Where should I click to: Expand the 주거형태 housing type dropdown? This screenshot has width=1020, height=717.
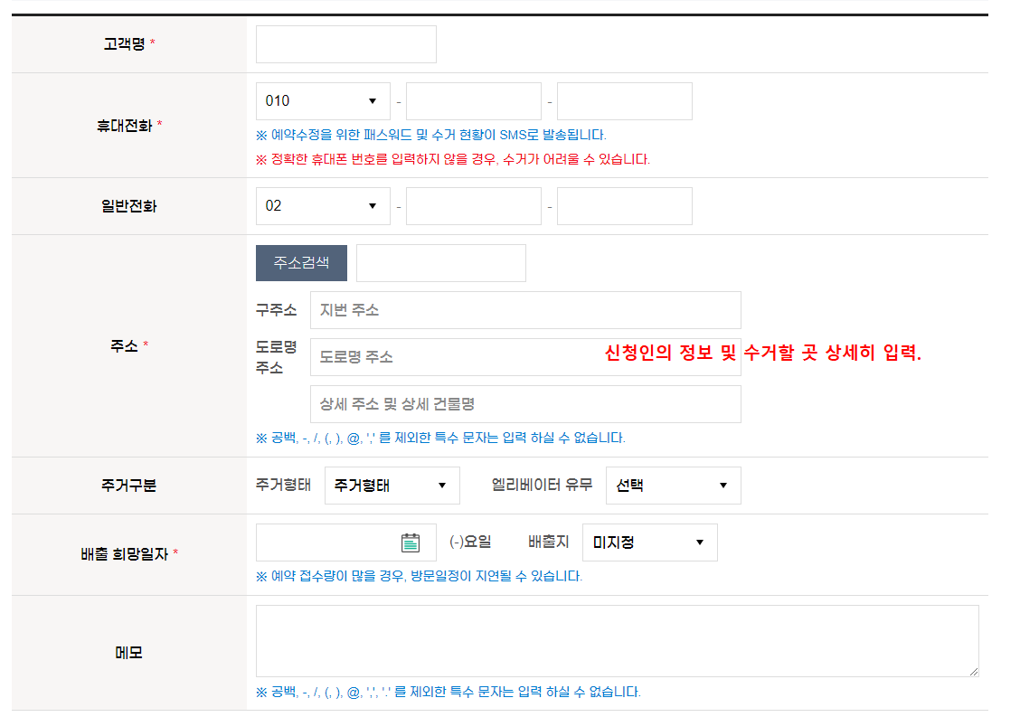392,486
